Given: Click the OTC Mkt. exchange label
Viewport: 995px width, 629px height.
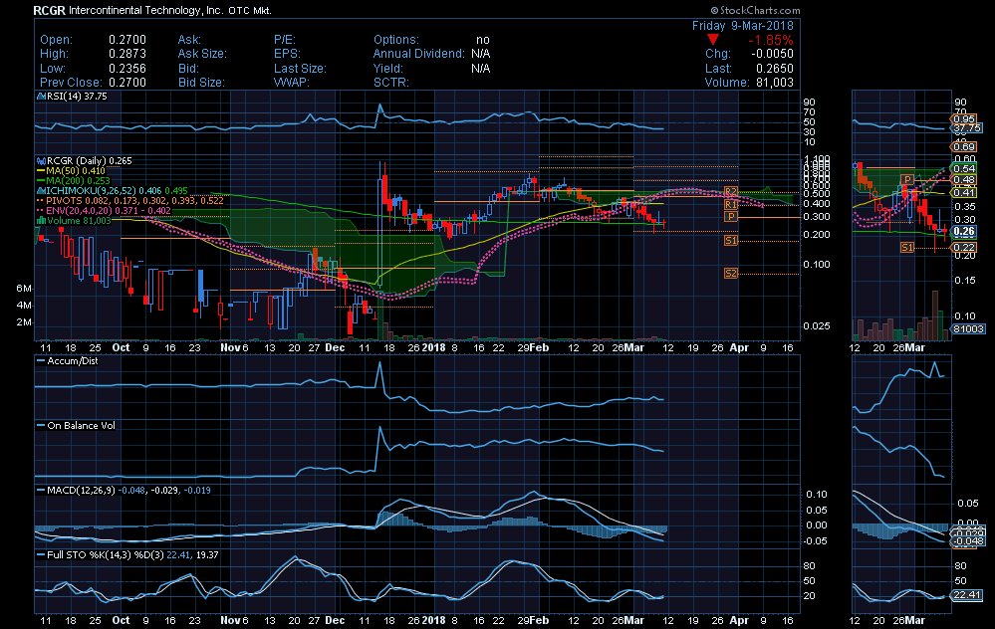Looking at the screenshot, I should coord(250,11).
